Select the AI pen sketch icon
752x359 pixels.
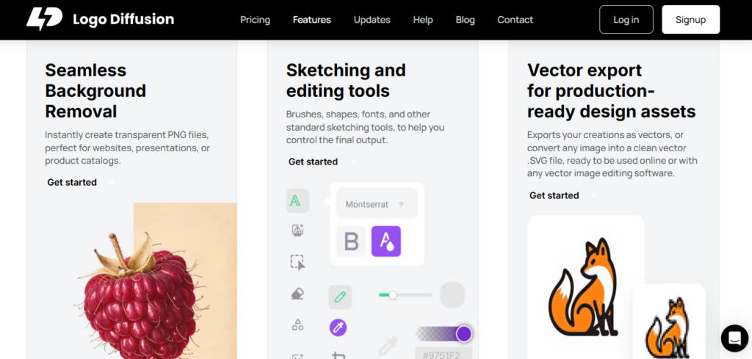(x=297, y=231)
